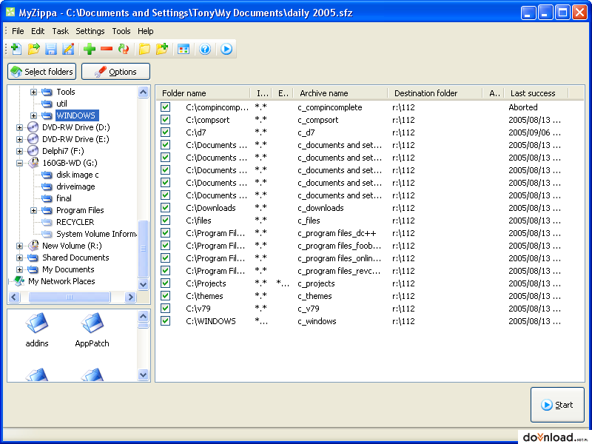
Task: Select System Volume Information folder
Action: click(x=96, y=234)
